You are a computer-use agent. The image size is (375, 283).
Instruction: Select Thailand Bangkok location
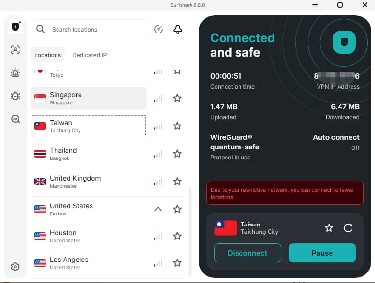89,154
